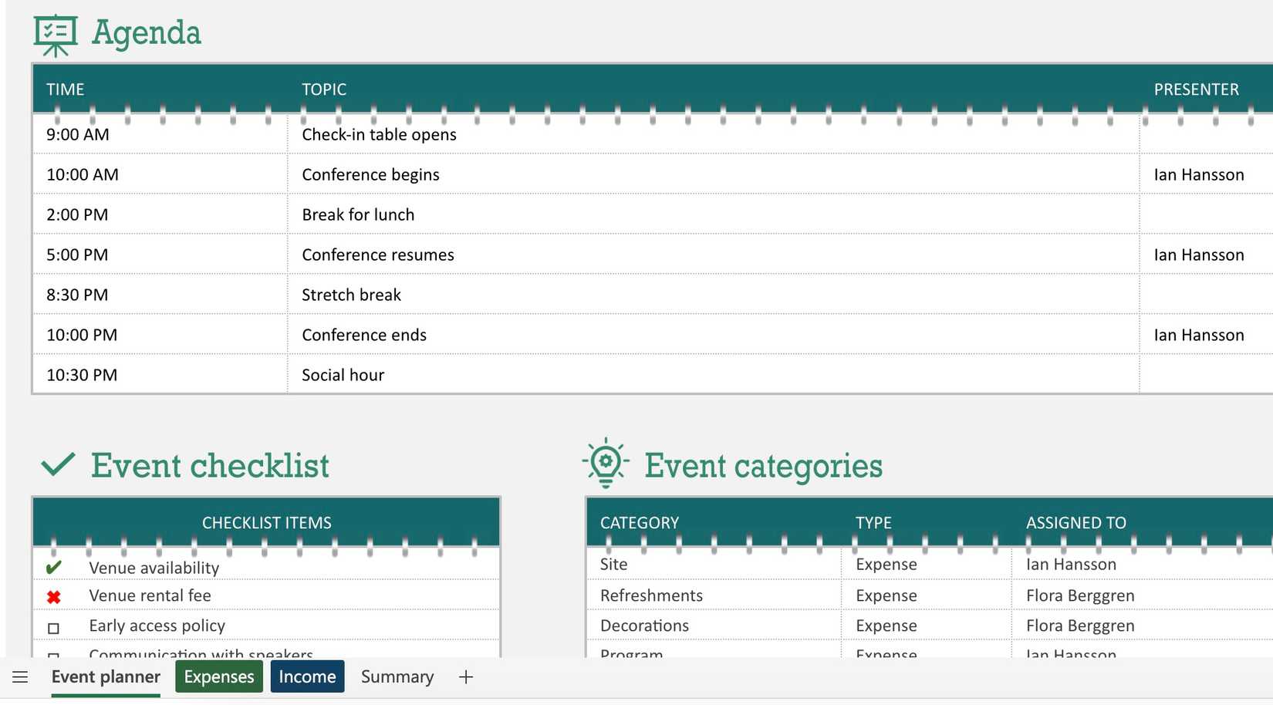The height and width of the screenshot is (705, 1273).
Task: Select the Event planner tab
Action: 105,676
